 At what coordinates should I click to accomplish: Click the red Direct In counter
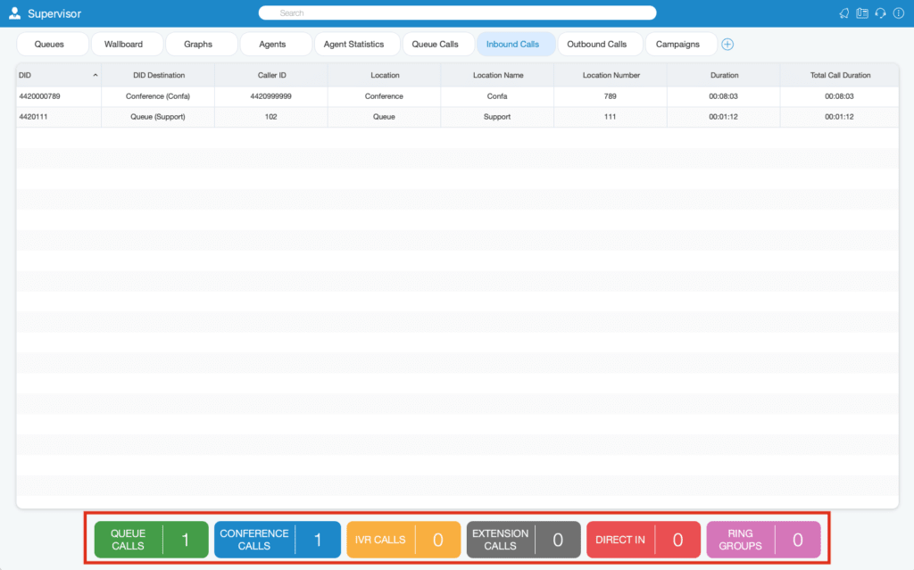pyautogui.click(x=644, y=540)
